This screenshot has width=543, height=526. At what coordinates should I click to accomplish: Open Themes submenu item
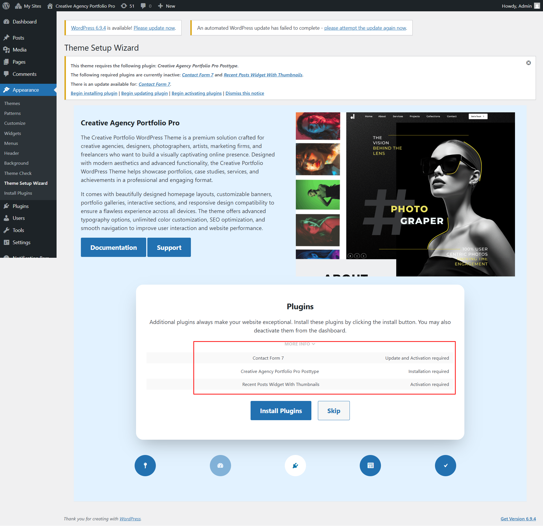12,104
